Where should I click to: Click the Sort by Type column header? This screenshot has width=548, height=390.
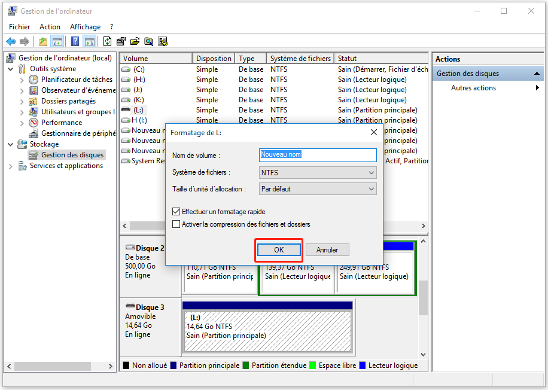point(251,59)
